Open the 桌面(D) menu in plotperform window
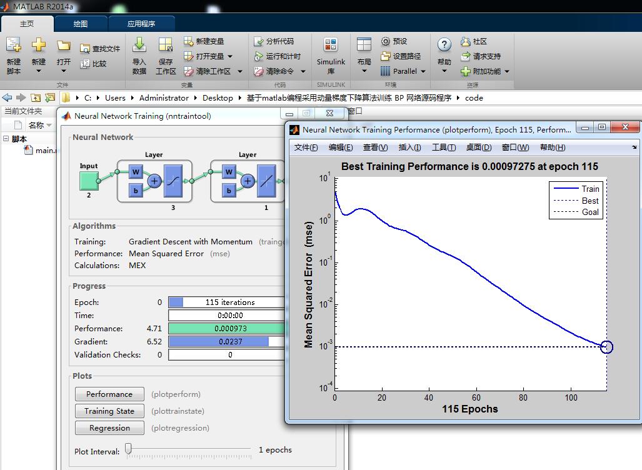This screenshot has height=470, width=642. tap(479, 147)
